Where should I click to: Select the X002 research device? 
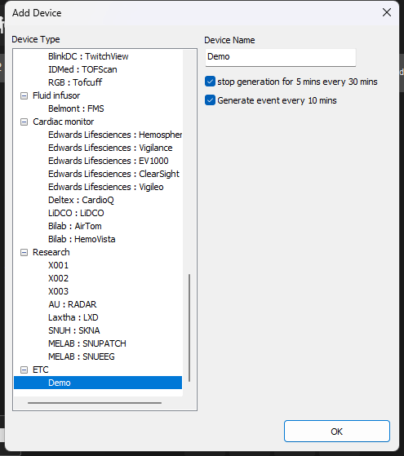click(58, 278)
